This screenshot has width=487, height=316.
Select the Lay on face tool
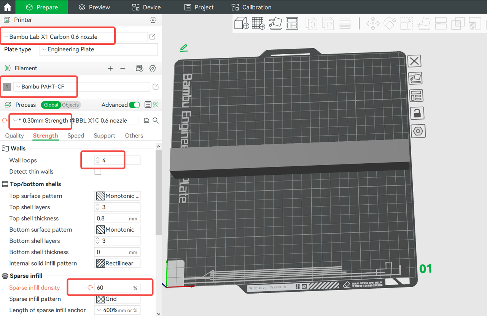[x=424, y=24]
